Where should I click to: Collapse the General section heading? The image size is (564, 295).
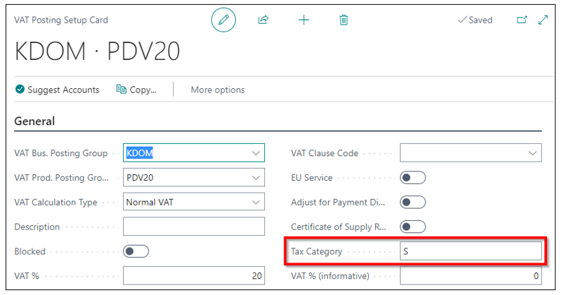tap(35, 121)
